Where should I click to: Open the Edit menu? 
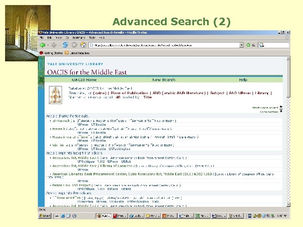pos(50,38)
